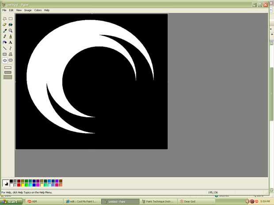Pick the magenta color swatch
Viewport: 274px width, 205px height.
[38, 185]
